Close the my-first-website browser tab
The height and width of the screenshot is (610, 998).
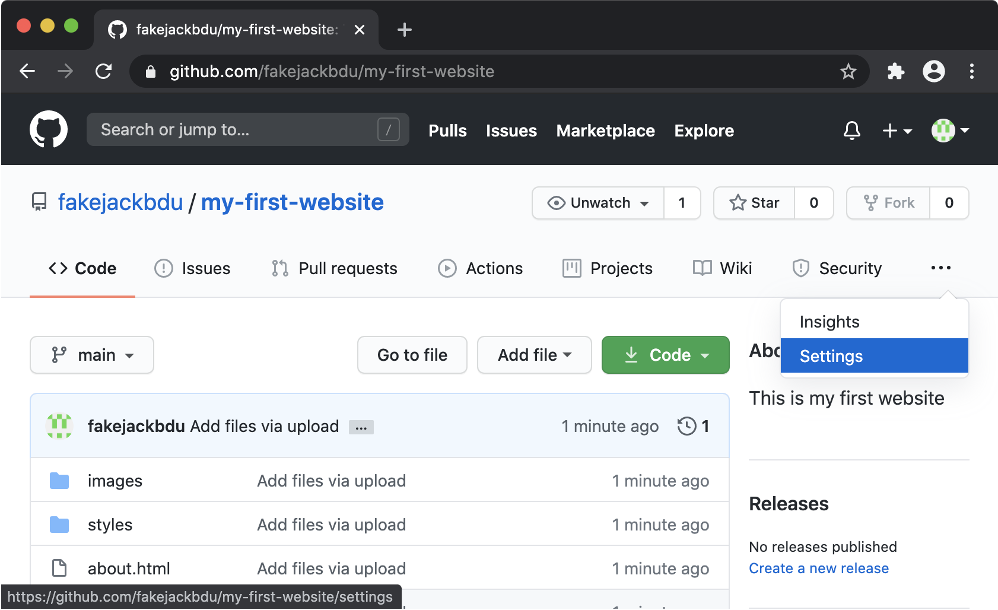tap(359, 30)
